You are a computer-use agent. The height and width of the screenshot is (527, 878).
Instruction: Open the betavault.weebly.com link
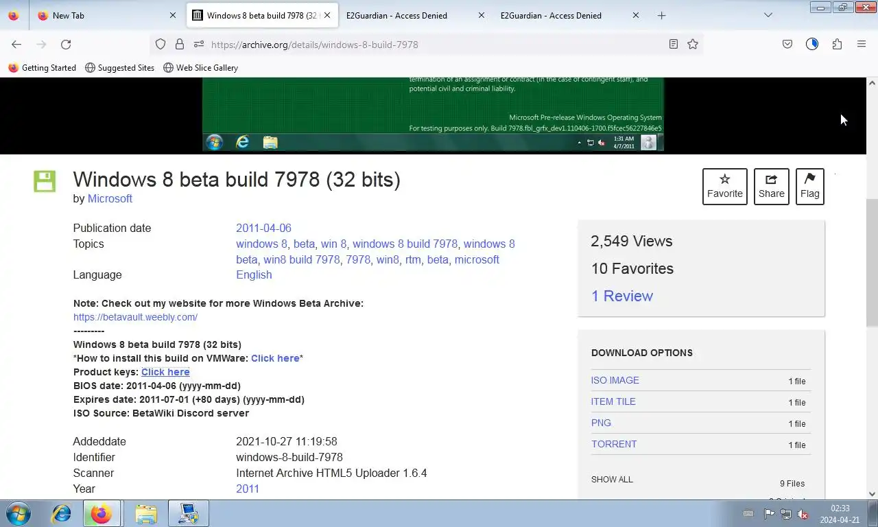[x=135, y=317]
